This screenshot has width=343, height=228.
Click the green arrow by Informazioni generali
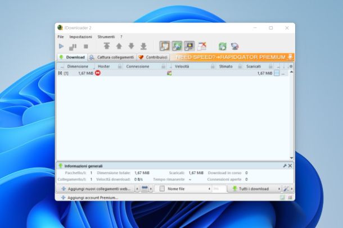point(61,166)
